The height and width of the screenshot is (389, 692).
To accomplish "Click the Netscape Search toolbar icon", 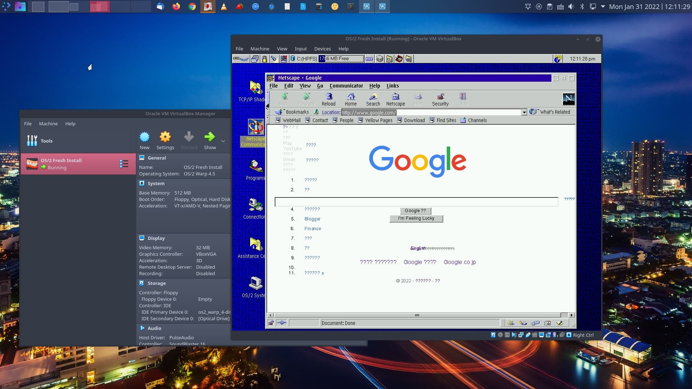I will (x=373, y=97).
